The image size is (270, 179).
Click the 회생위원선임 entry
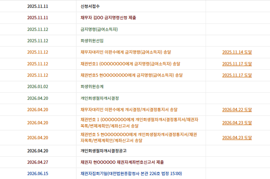coord(92,41)
